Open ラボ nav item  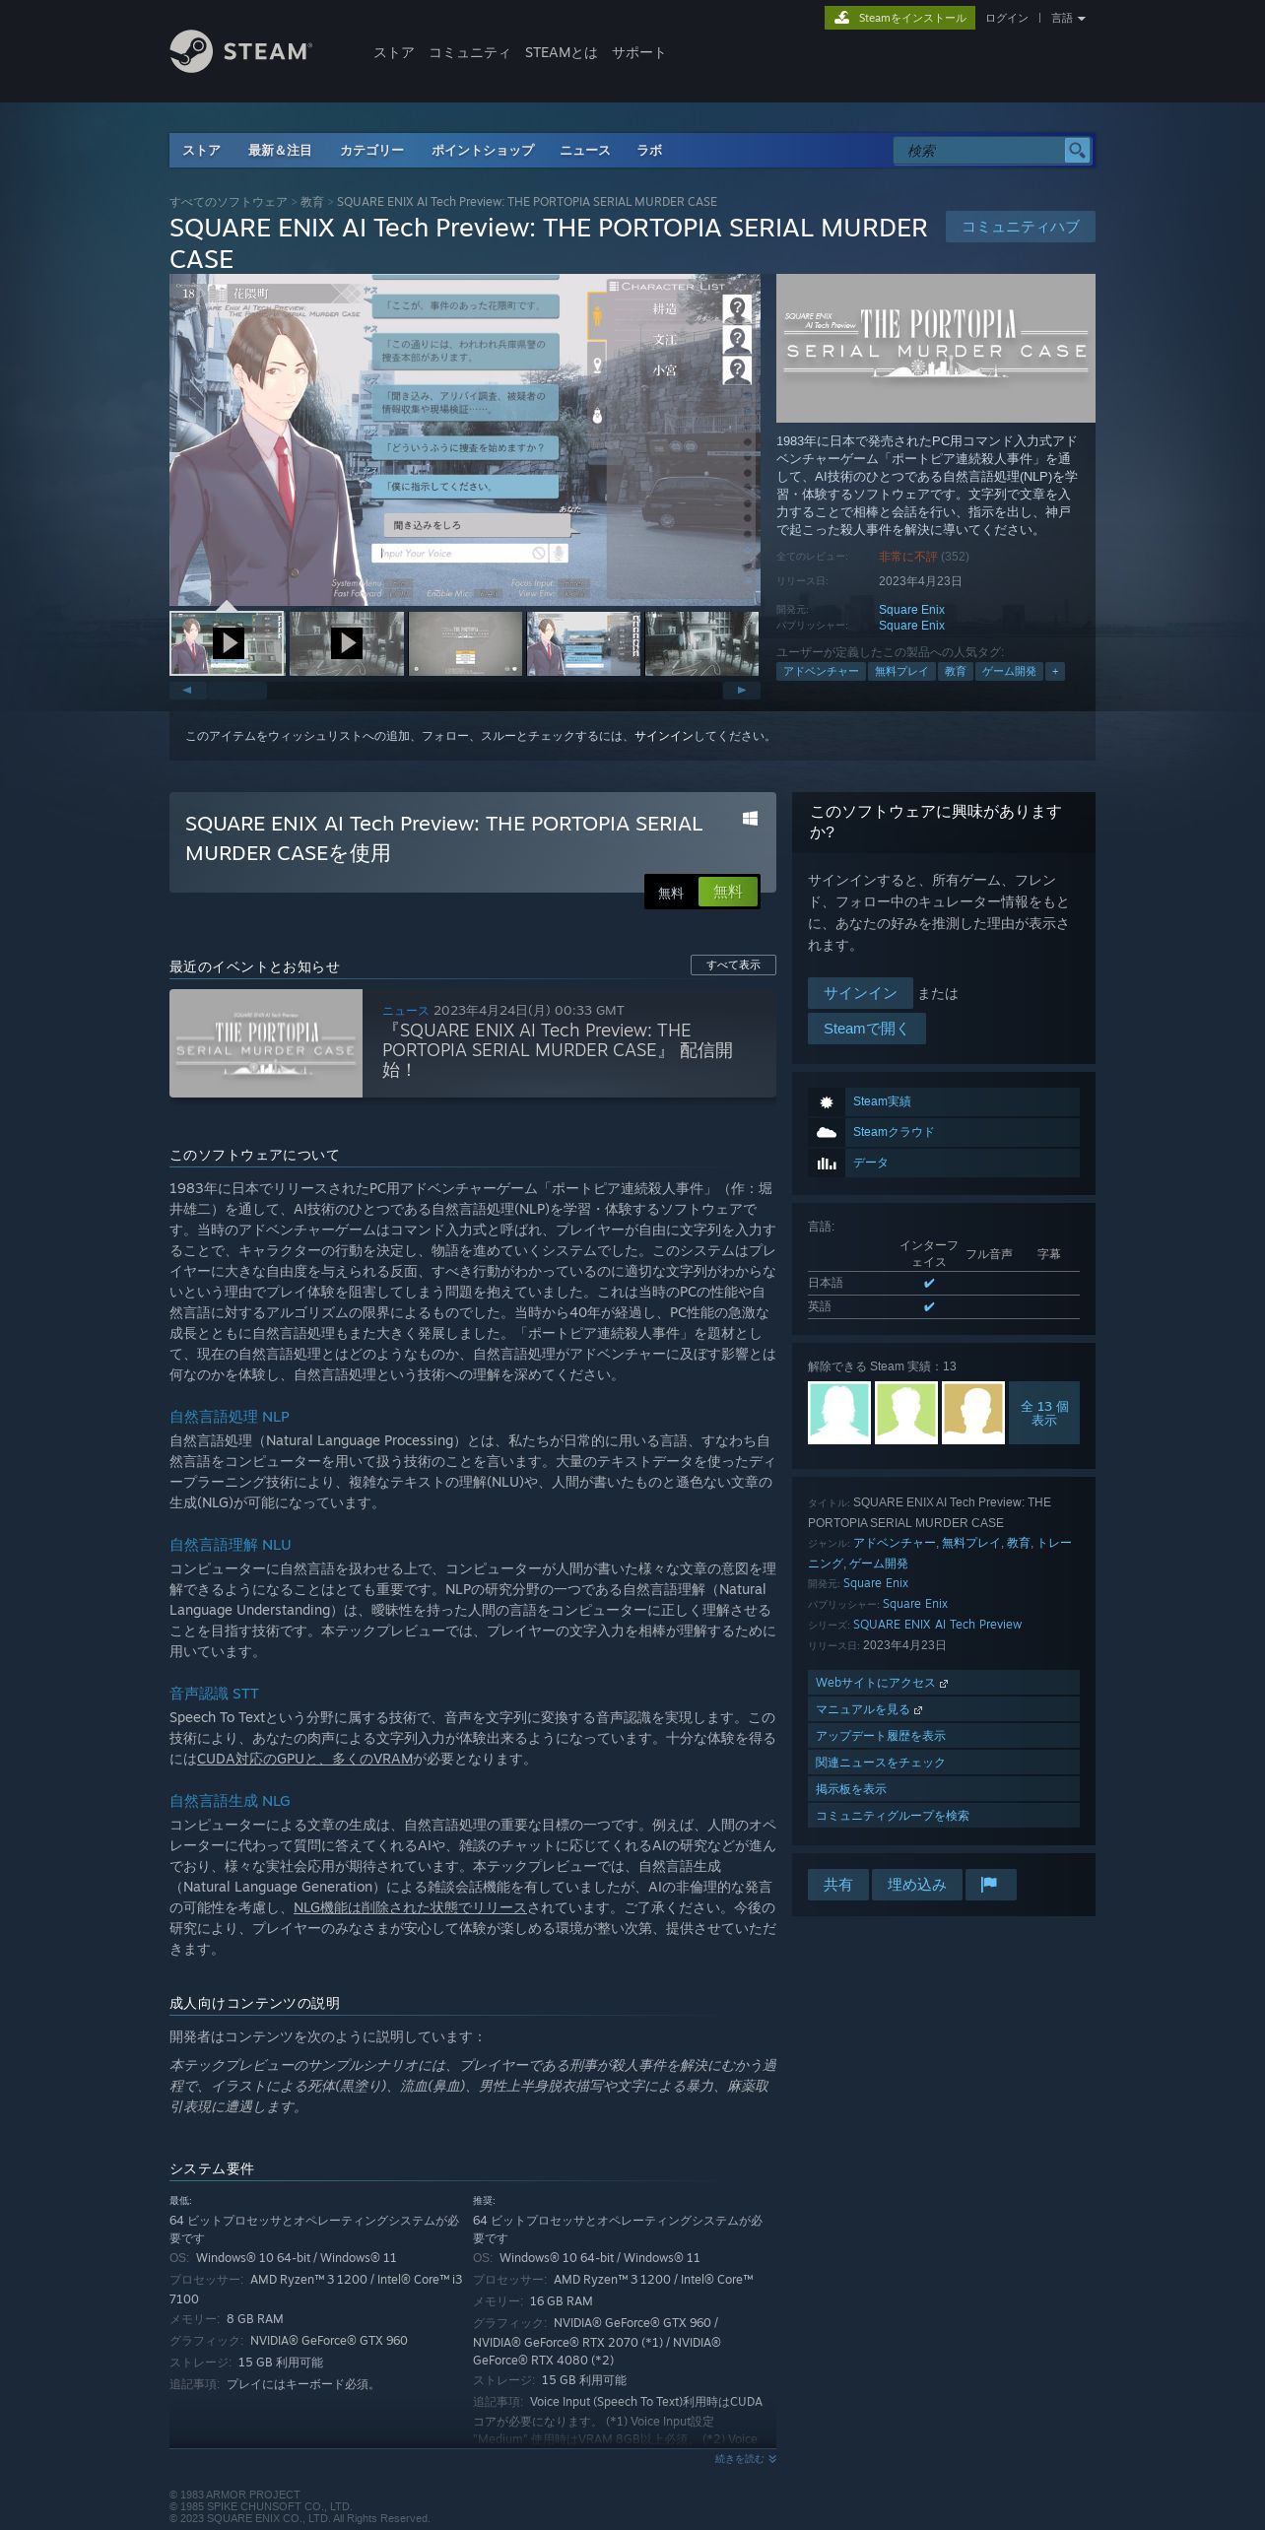point(649,150)
